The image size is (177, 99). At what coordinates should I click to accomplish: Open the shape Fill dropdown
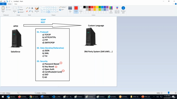pyautogui.click(x=62, y=10)
